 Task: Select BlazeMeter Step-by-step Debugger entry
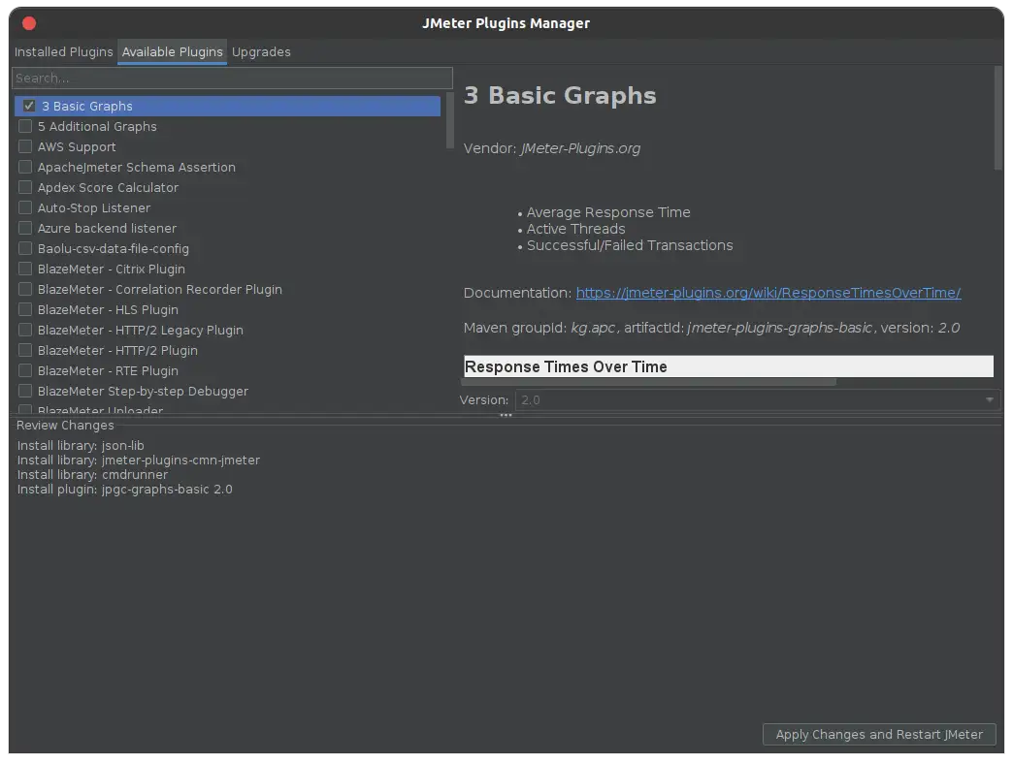143,391
